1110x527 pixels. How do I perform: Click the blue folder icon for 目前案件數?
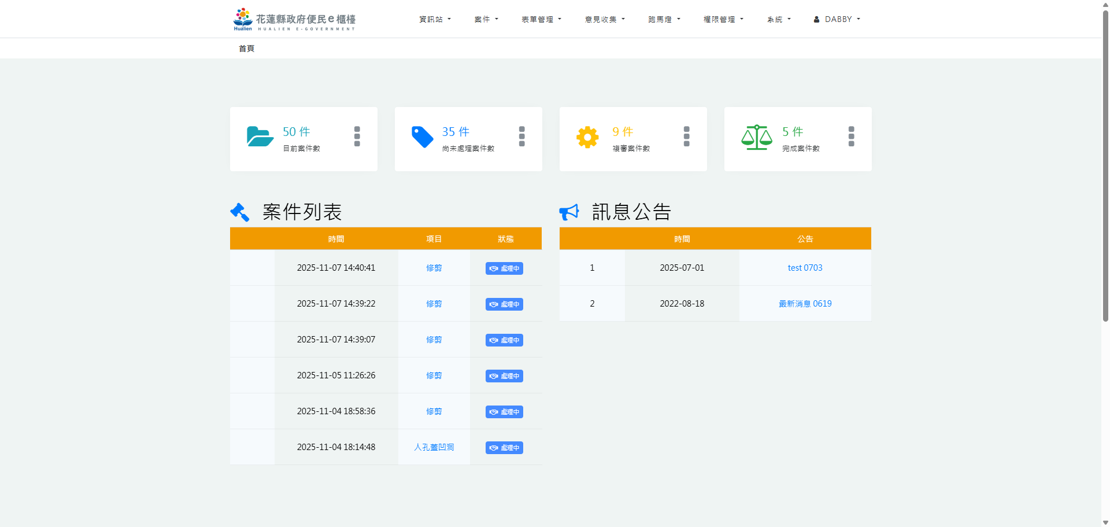[260, 137]
